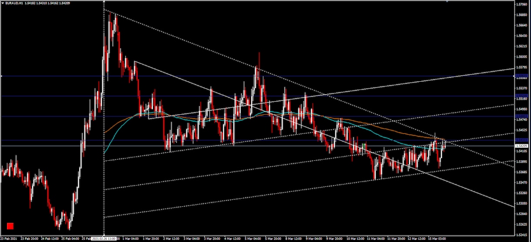Click the triangle icon before EURAUD,H1 title
531x242 pixels.
coord(3,3)
